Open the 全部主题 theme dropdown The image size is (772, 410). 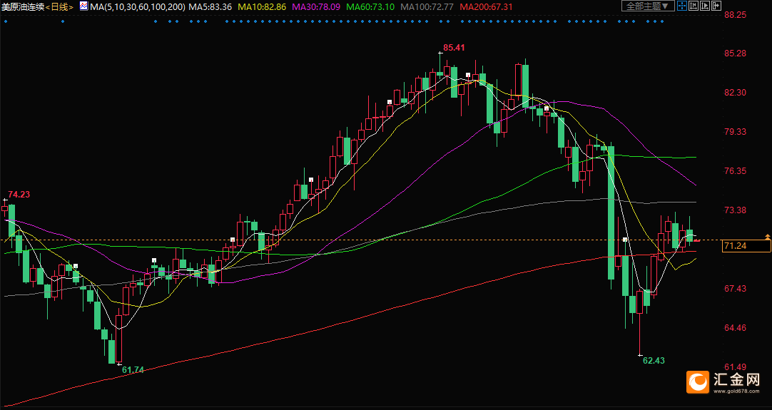(x=648, y=6)
